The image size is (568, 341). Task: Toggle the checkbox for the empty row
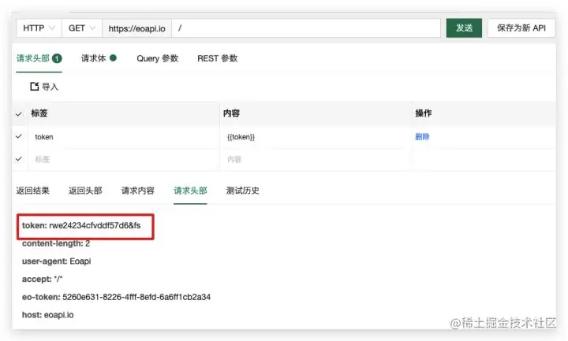pyautogui.click(x=19, y=159)
